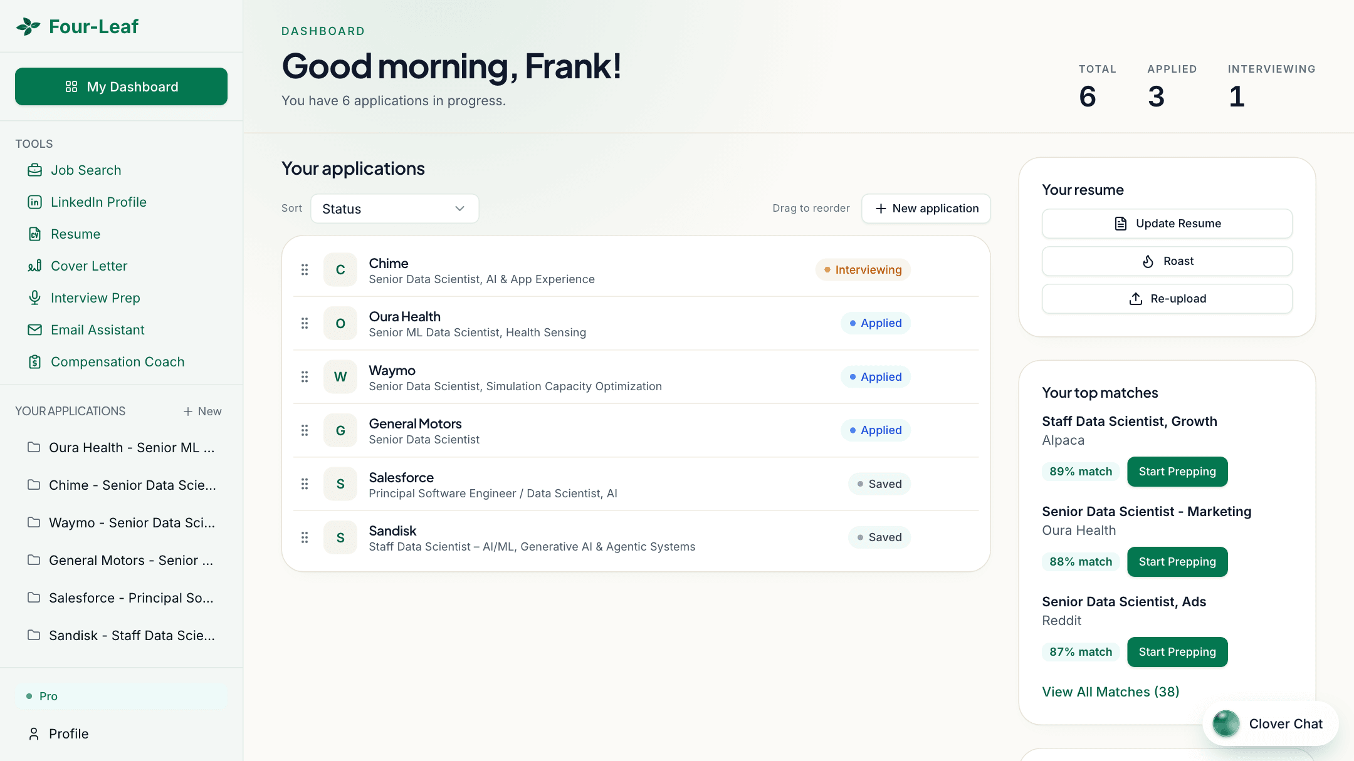Click drag handle on Waymo row

[305, 377]
